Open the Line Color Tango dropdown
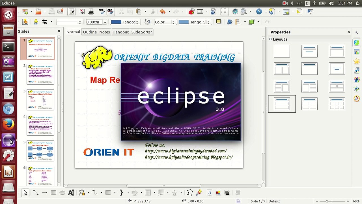Viewport: 362px width, 204px height. 125,22
